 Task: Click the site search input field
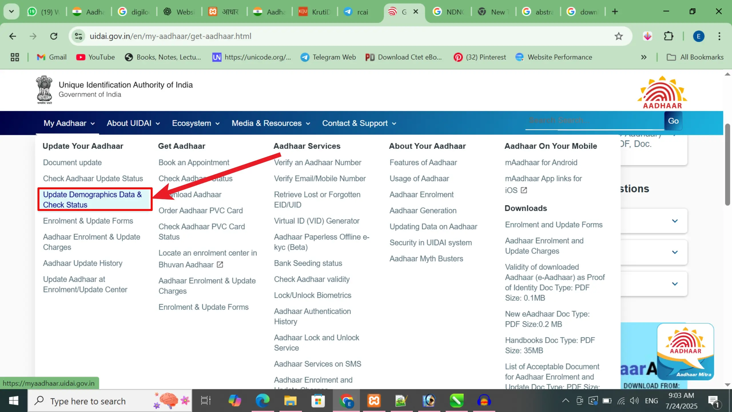click(595, 120)
